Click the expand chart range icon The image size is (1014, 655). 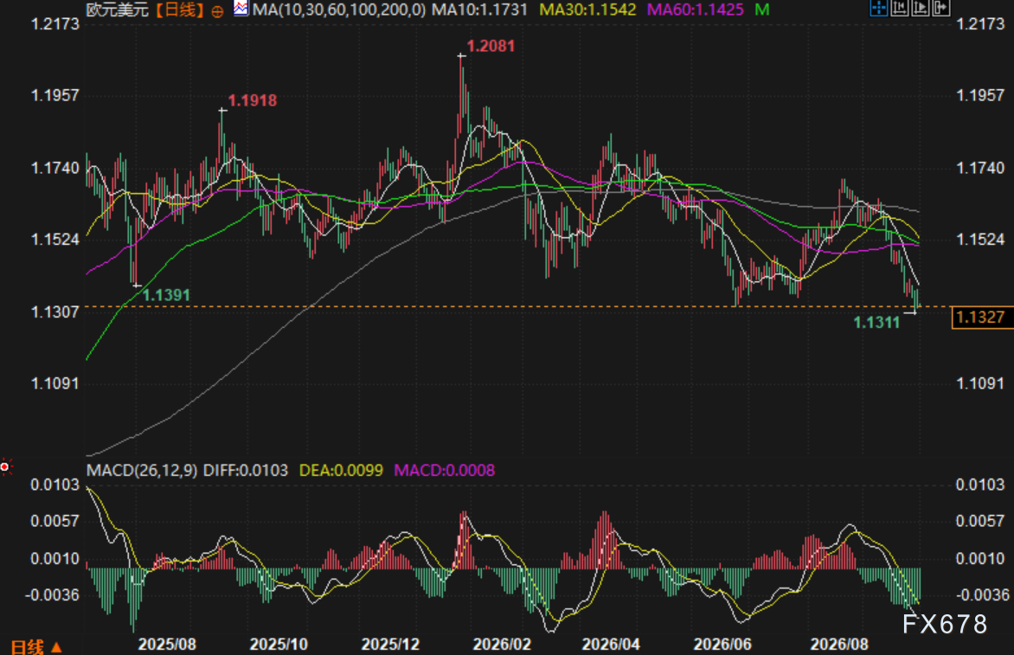click(921, 8)
